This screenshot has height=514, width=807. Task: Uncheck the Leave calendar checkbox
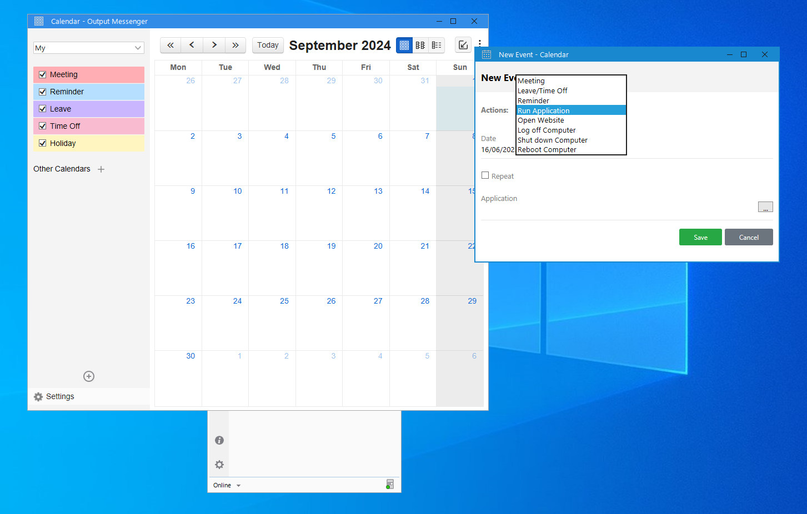43,109
